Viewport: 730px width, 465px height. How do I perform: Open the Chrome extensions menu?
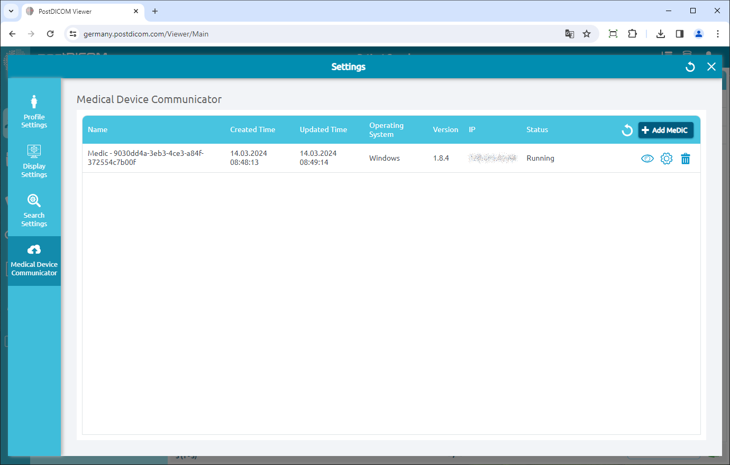pos(632,33)
